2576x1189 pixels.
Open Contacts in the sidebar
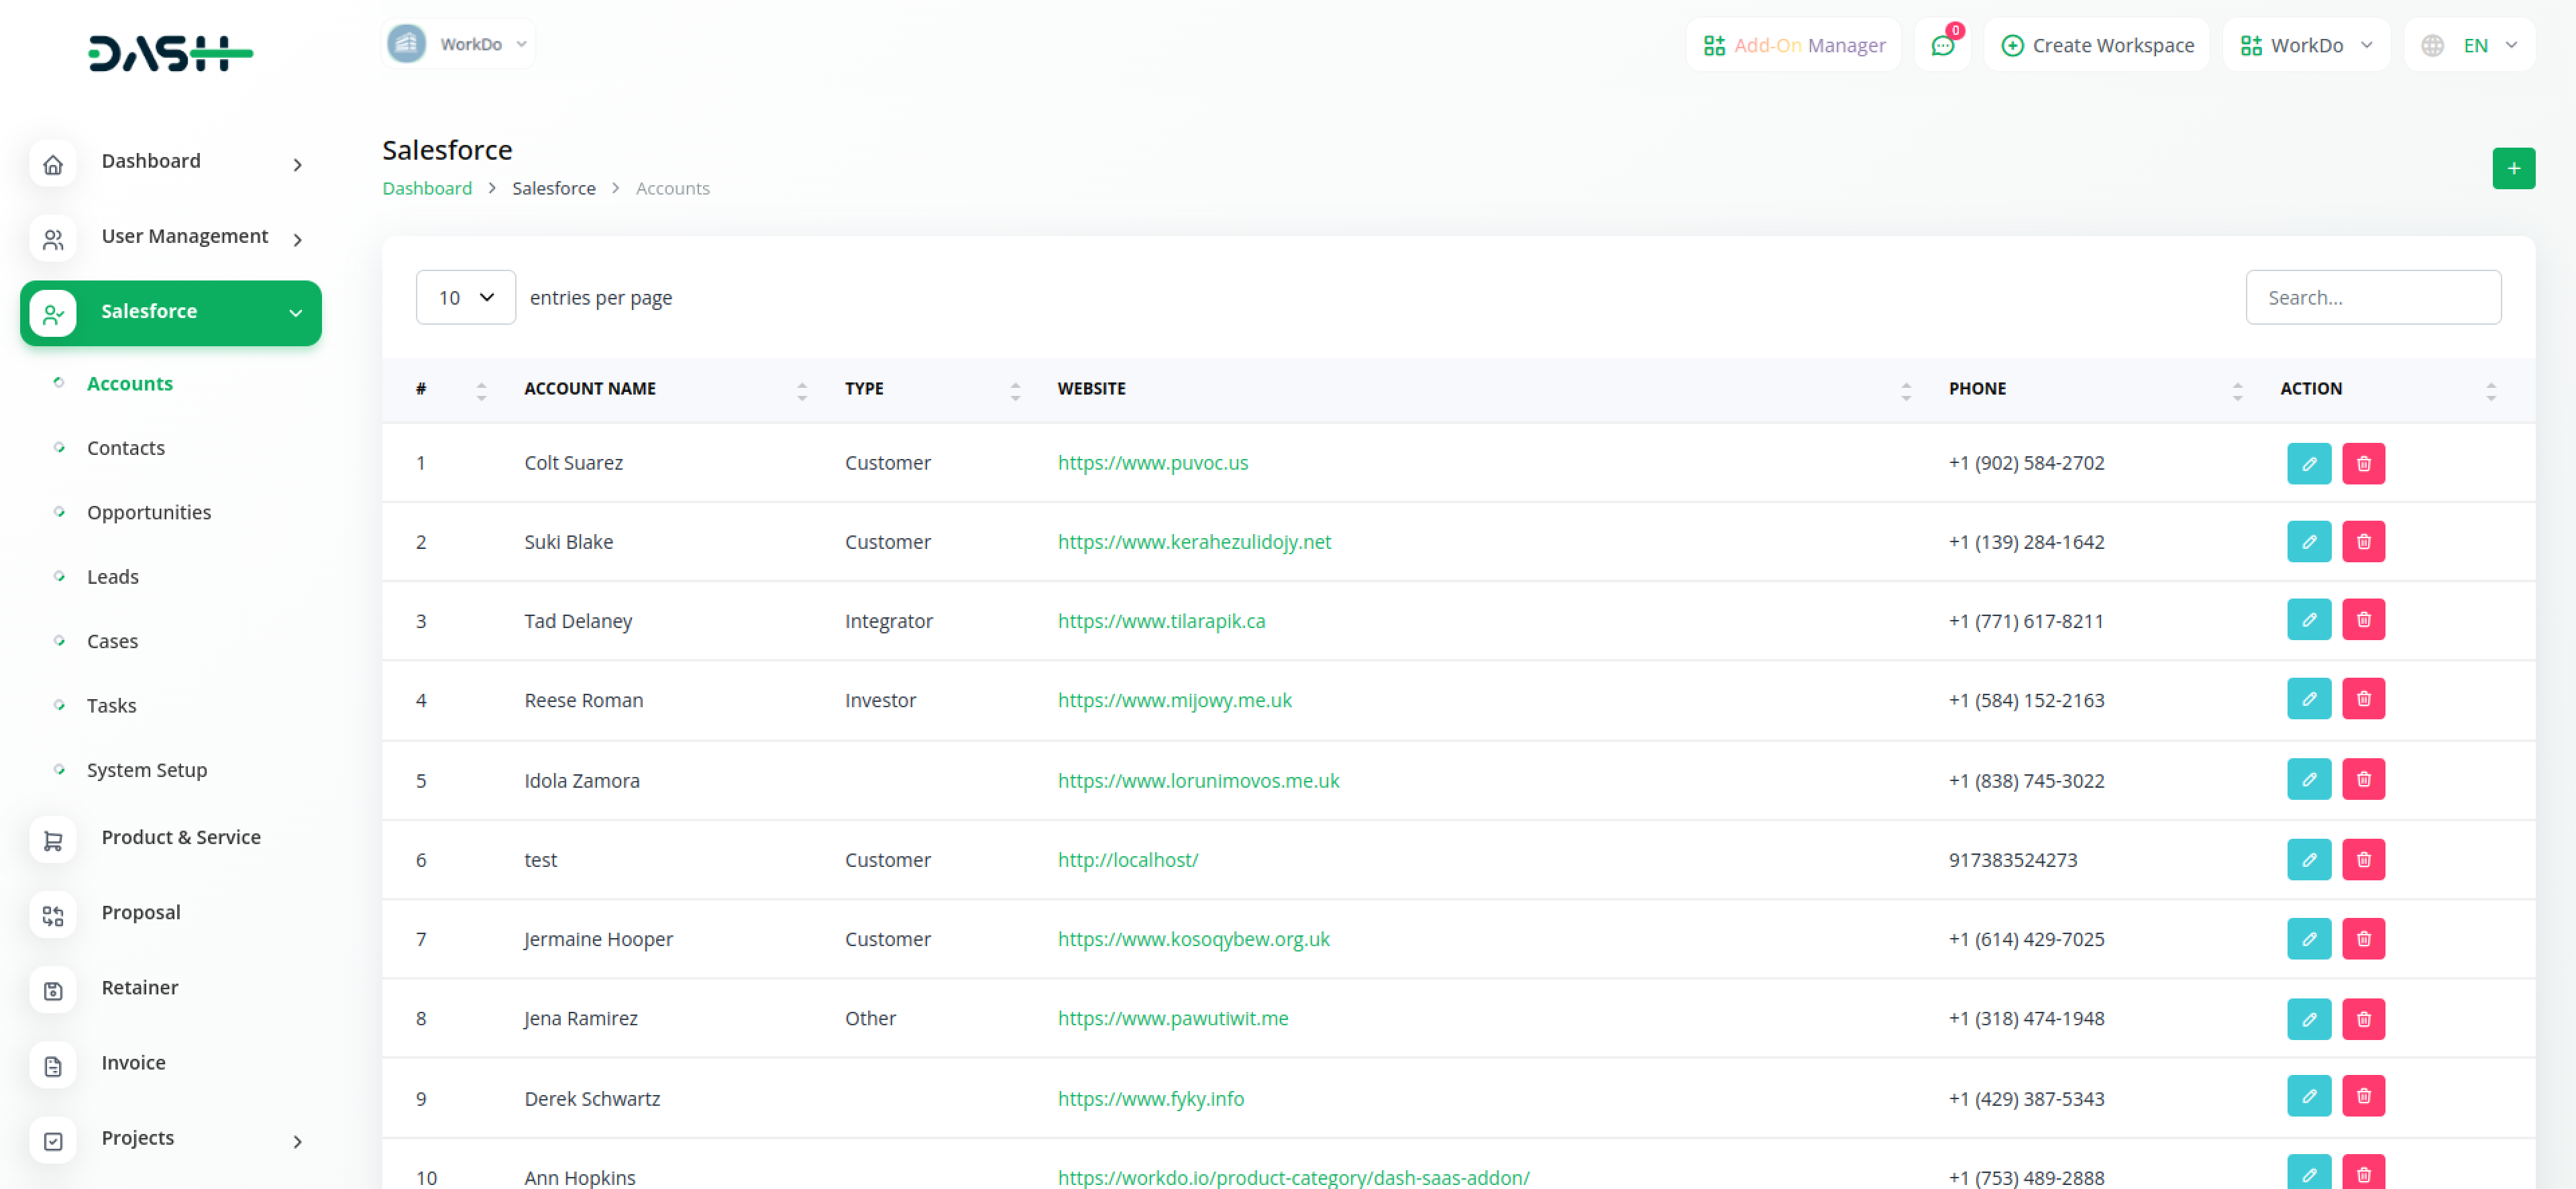pos(126,448)
